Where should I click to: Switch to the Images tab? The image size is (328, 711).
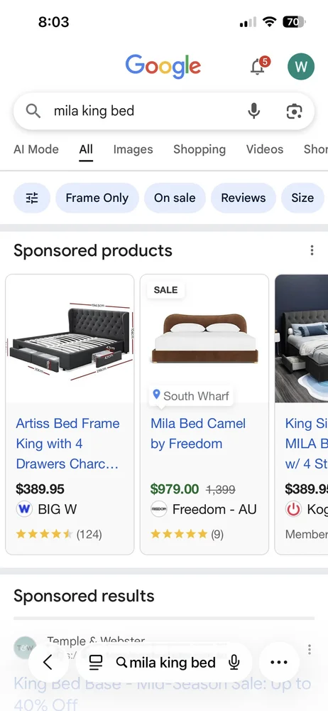coord(133,149)
